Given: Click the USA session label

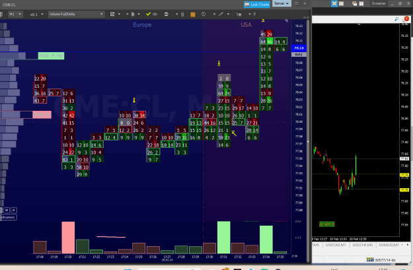Looking at the screenshot, I should [x=246, y=24].
